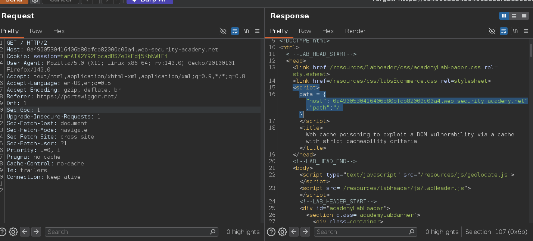
Task: Toggle \n non-printable characters in Request panel
Action: [246, 31]
